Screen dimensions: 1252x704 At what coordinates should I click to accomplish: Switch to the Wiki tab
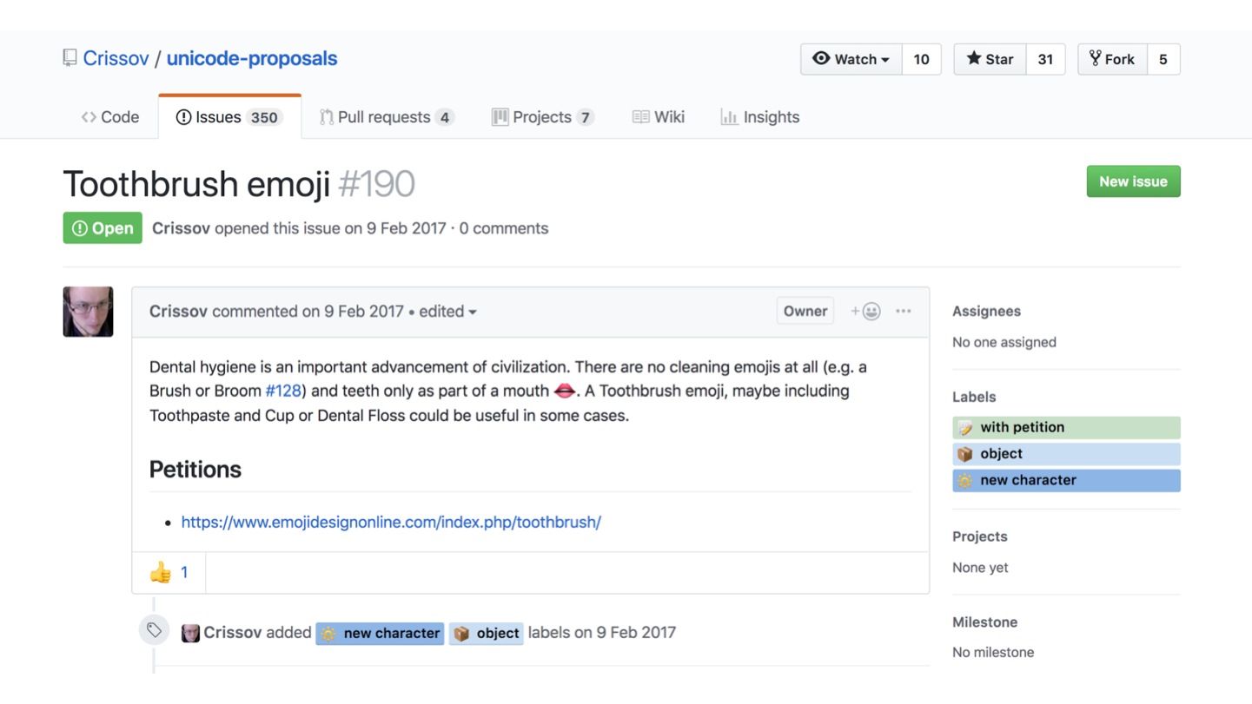pos(659,117)
